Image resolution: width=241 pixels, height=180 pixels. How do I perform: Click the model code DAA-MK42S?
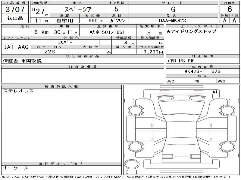point(173,20)
